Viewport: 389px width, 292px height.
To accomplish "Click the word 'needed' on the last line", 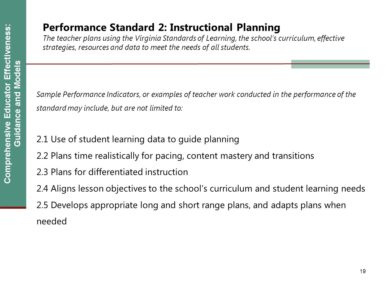I will pyautogui.click(x=52, y=222).
